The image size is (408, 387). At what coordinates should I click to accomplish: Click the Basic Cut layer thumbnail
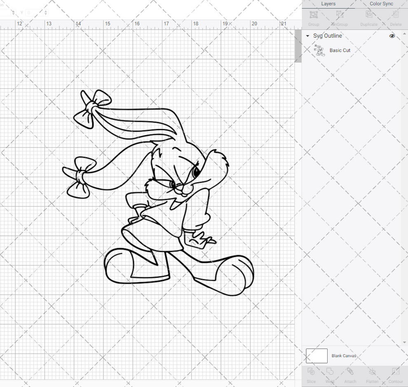point(319,50)
